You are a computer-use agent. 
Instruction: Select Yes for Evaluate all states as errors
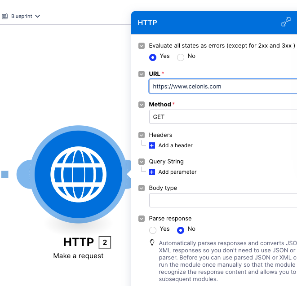[x=153, y=57]
